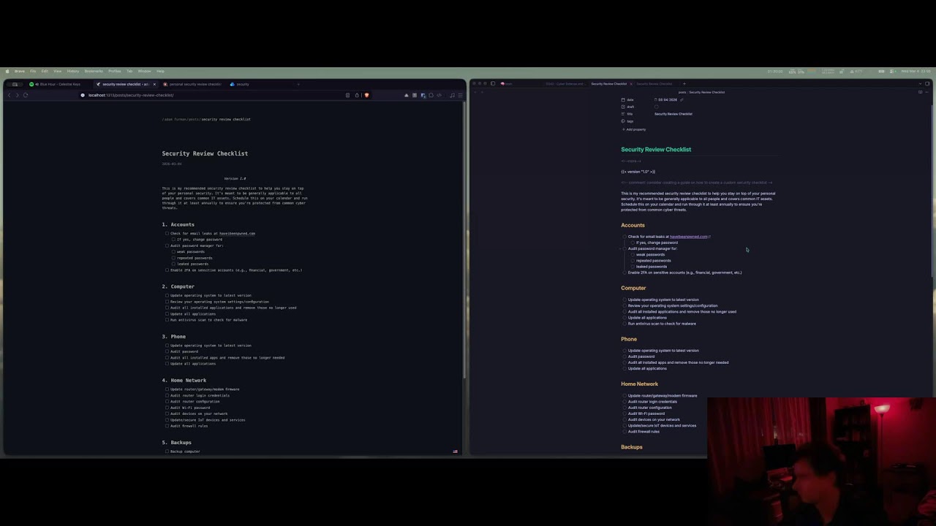The image size is (936, 526).
Task: Check 'Run antivirus scan' box in Brave page
Action: 167,320
